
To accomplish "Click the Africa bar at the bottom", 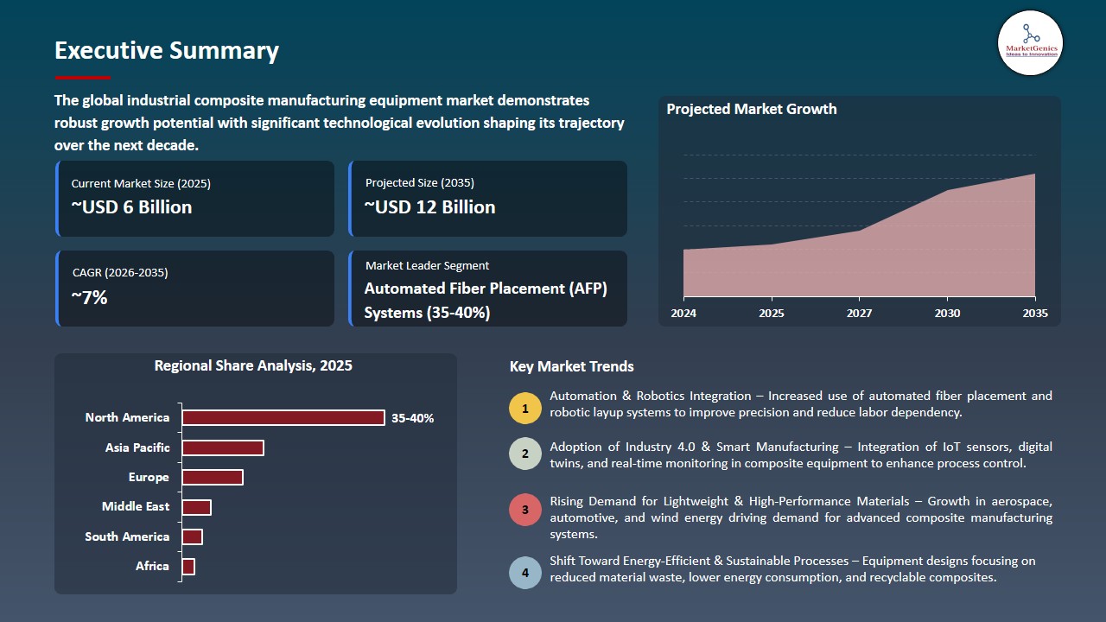I will click(x=188, y=567).
